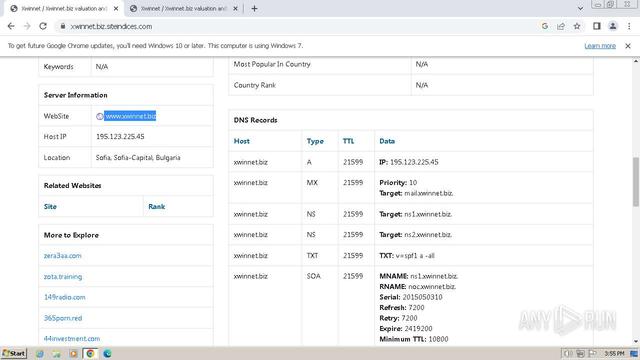This screenshot has height=360, width=640.
Task: Select SOA serial 2015050310
Action: 422,297
